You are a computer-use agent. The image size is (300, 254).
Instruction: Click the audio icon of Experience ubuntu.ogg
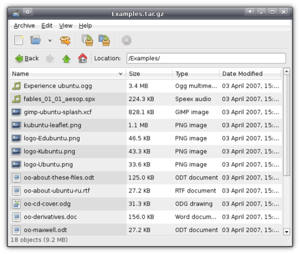click(x=16, y=86)
